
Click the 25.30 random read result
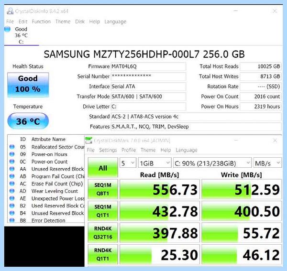(x=160, y=254)
